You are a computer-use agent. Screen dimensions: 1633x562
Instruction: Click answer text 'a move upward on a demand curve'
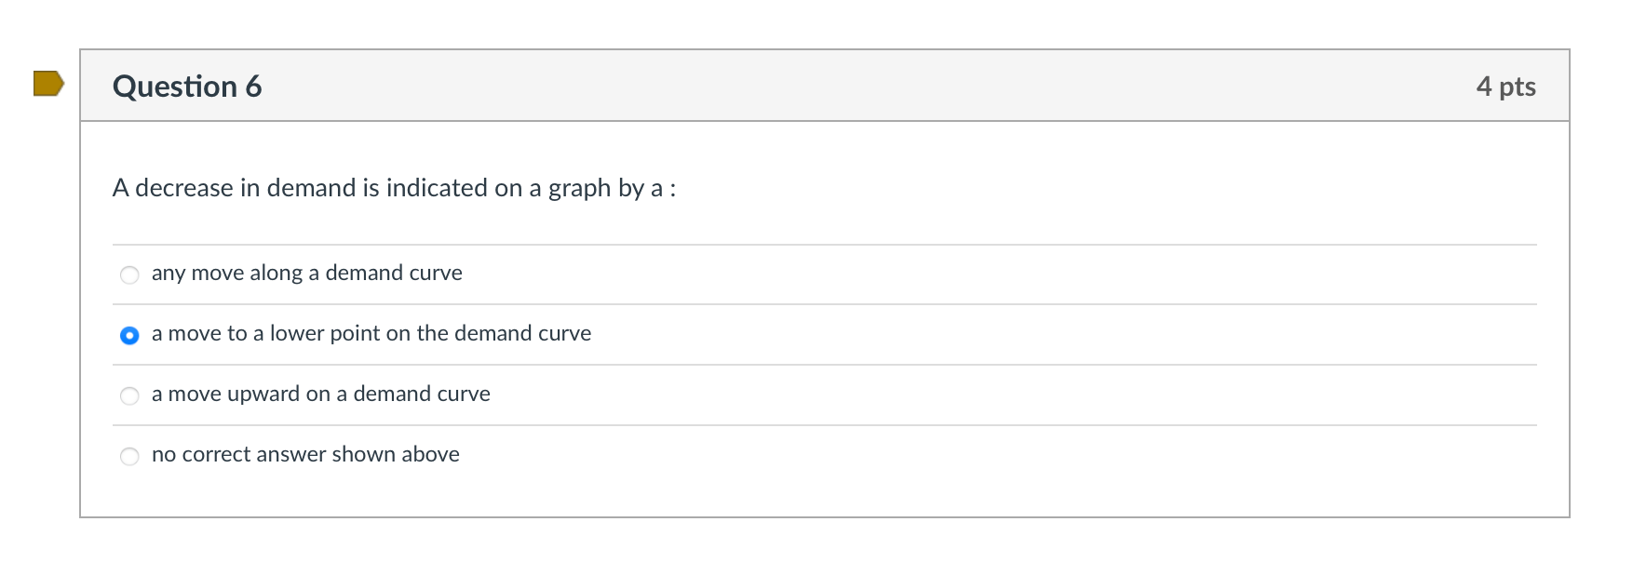click(x=320, y=394)
